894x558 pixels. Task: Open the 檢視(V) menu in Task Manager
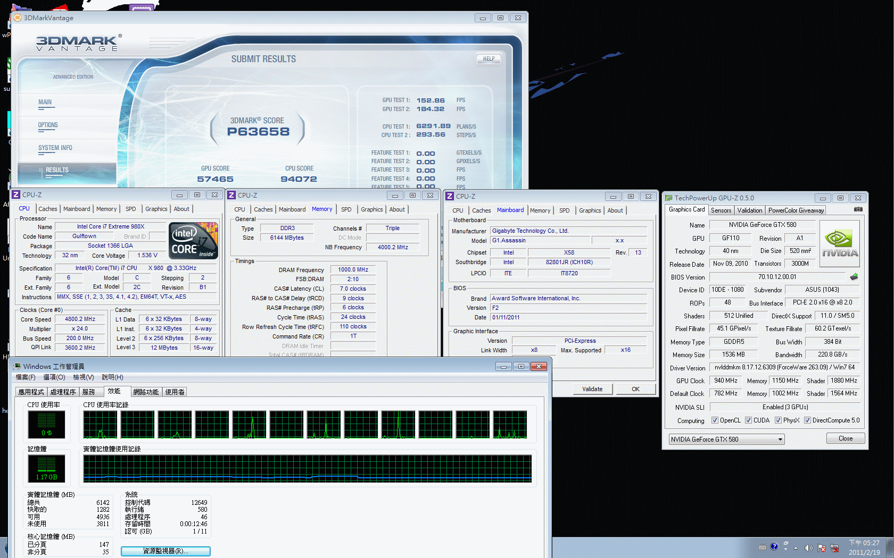84,377
